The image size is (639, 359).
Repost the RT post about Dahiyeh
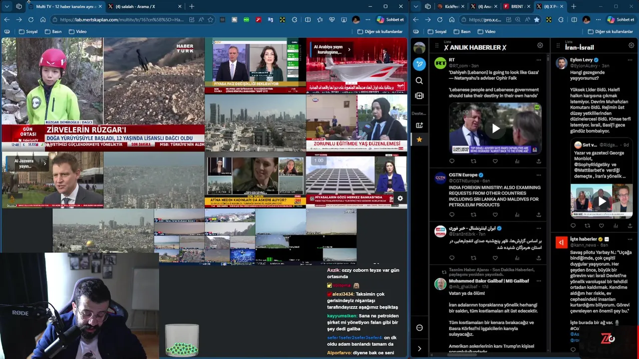(473, 161)
